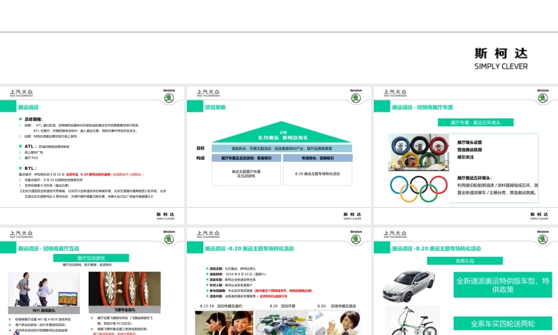Click the Skoda logo on the 政策礼包 slide
Image resolution: width=558 pixels, height=335 pixels.
[543, 238]
